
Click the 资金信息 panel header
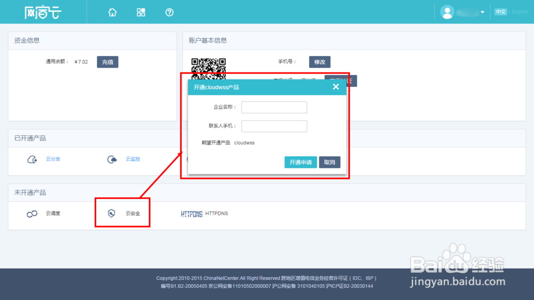92,40
